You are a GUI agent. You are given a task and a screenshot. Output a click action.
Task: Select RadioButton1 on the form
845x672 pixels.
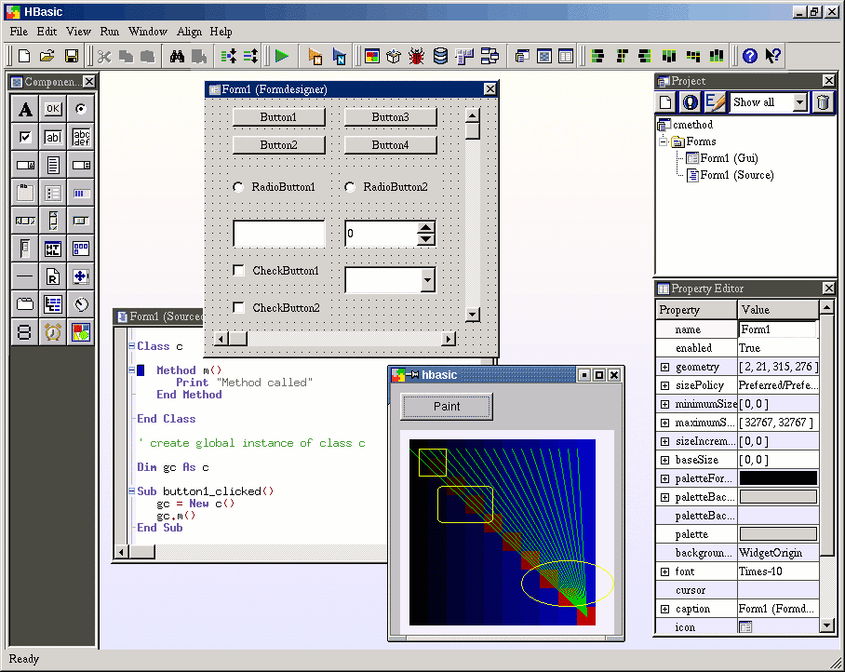[x=239, y=187]
